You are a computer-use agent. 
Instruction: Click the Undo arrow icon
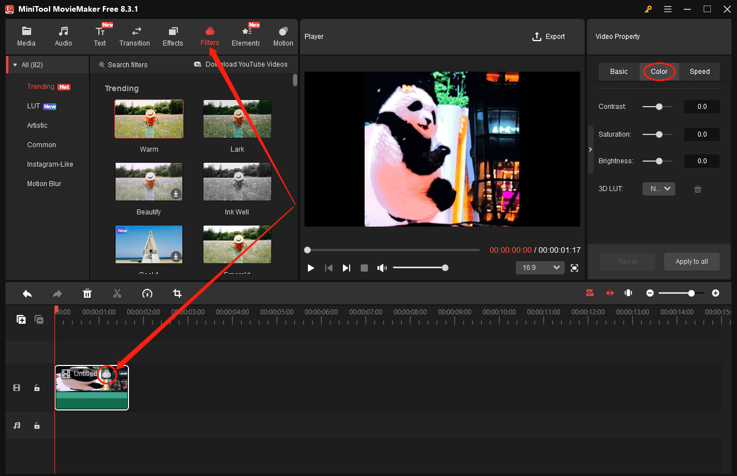point(27,293)
